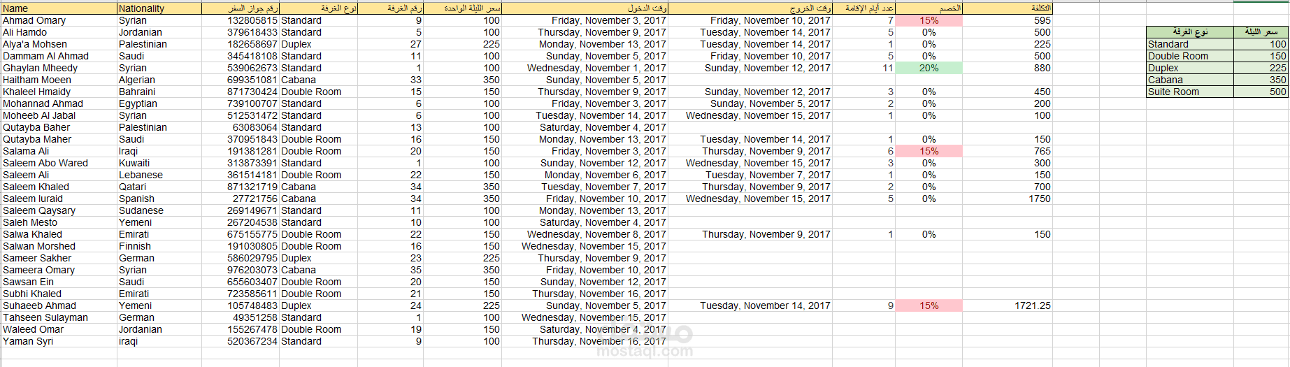Click Suhaeeb Ahmad's red 15% discount cell

pos(929,305)
